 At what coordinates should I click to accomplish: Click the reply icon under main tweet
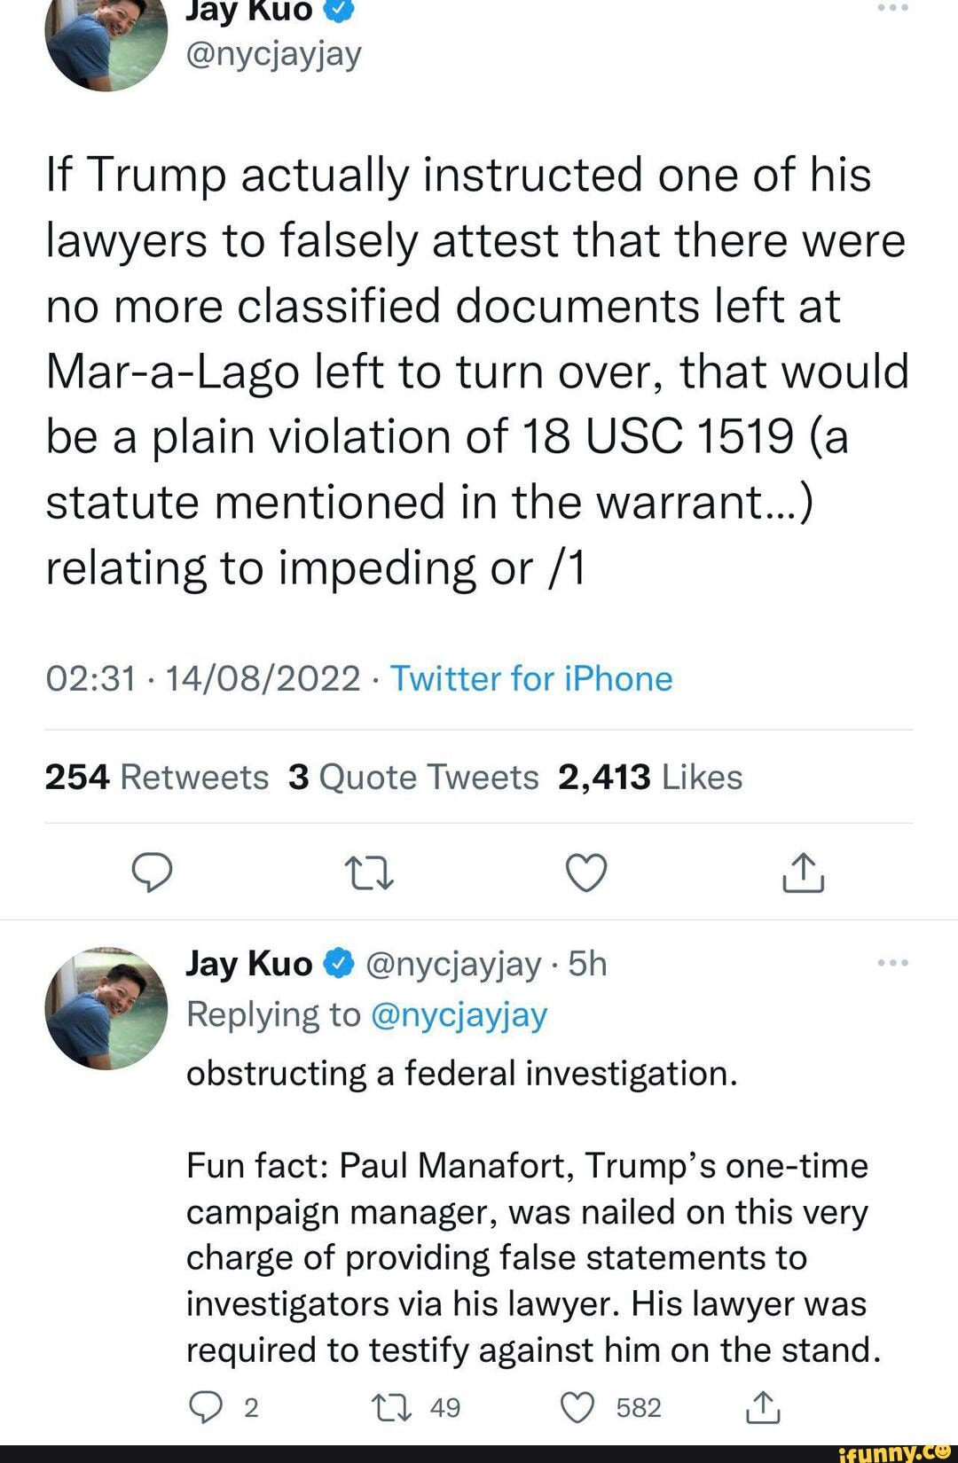tap(152, 872)
